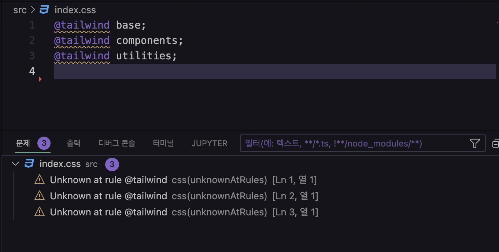499x252 pixels.
Task: Open the JUPYTER panel tab
Action: pos(209,143)
